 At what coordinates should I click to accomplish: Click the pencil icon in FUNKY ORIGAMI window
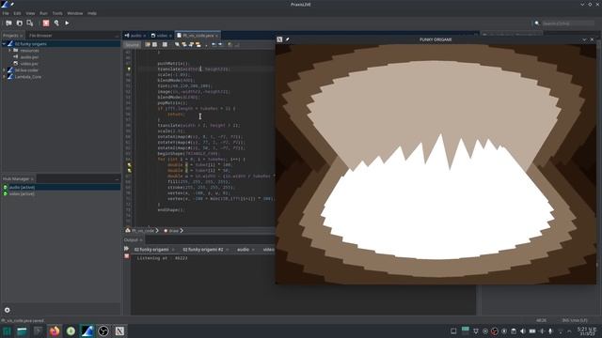click(x=287, y=39)
